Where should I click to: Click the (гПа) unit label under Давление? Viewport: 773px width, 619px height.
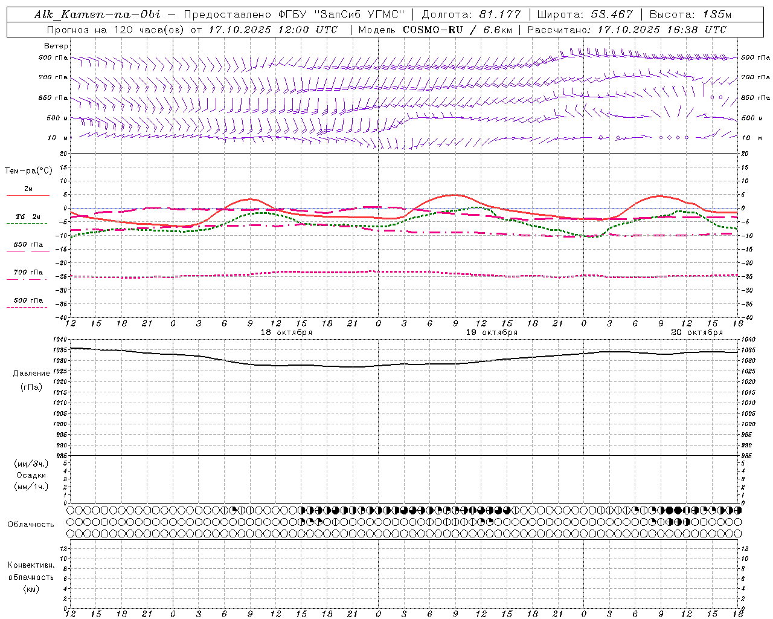(x=31, y=387)
